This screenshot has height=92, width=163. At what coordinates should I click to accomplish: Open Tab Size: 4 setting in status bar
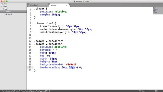[x=142, y=91]
